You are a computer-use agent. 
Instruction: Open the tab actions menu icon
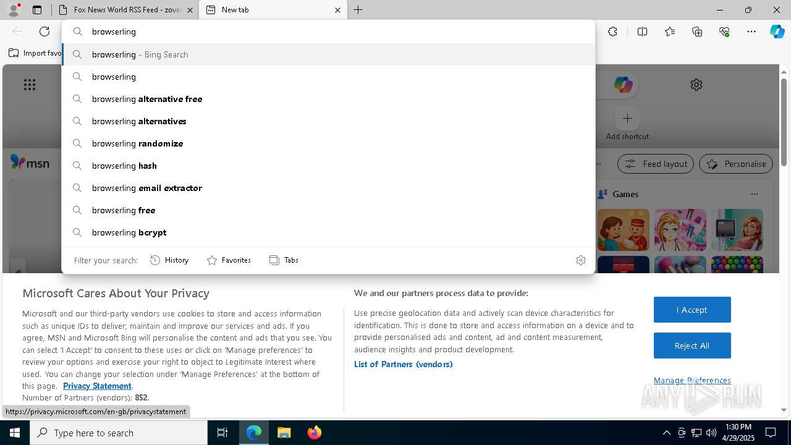[37, 10]
